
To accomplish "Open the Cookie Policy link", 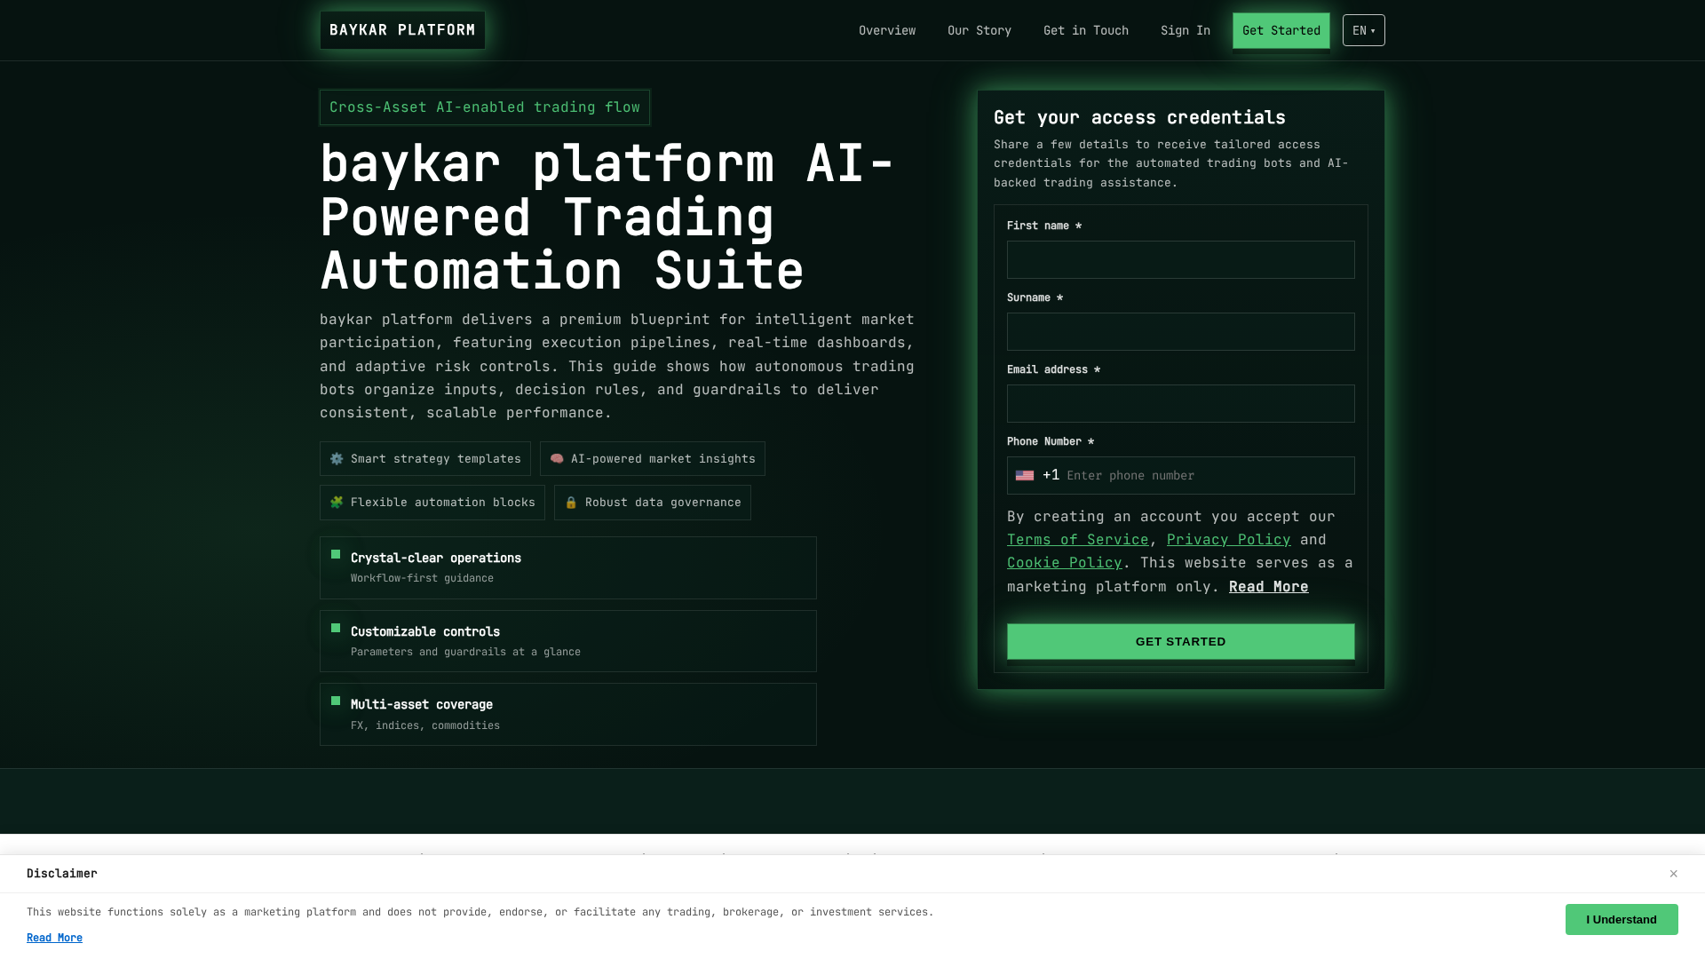I will pos(1064,563).
